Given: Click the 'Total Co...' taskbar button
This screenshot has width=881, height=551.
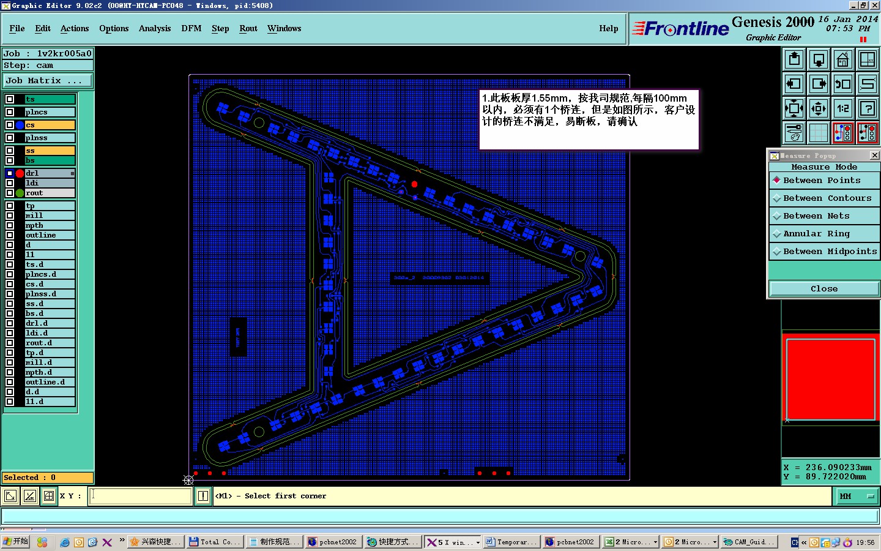Looking at the screenshot, I should pos(215,542).
